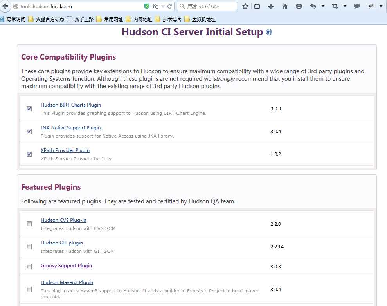Viewport: 387px width, 306px height.
Task: Uncheck JNA Native Support Plugin checkbox
Action: coord(29,132)
